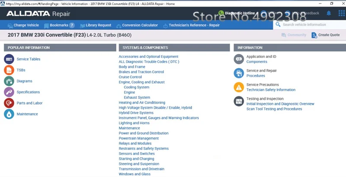This screenshot has width=346, height=177.
Task: Open the Diagrams link
Action: [25, 81]
